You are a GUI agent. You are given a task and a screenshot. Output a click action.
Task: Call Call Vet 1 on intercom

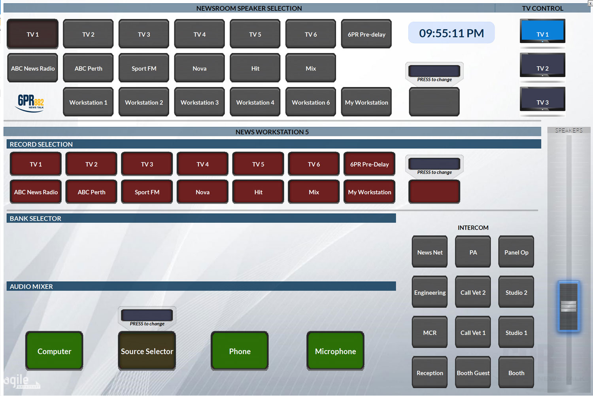click(473, 333)
